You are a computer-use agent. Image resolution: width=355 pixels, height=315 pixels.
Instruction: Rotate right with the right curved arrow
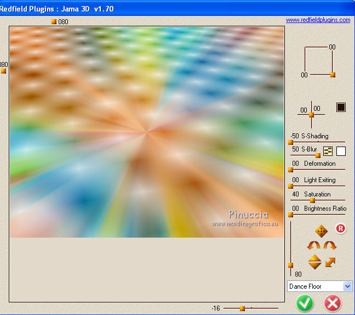330,245
